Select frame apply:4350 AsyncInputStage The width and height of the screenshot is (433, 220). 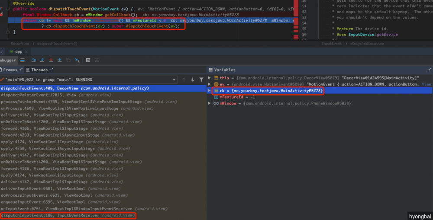pos(103,148)
